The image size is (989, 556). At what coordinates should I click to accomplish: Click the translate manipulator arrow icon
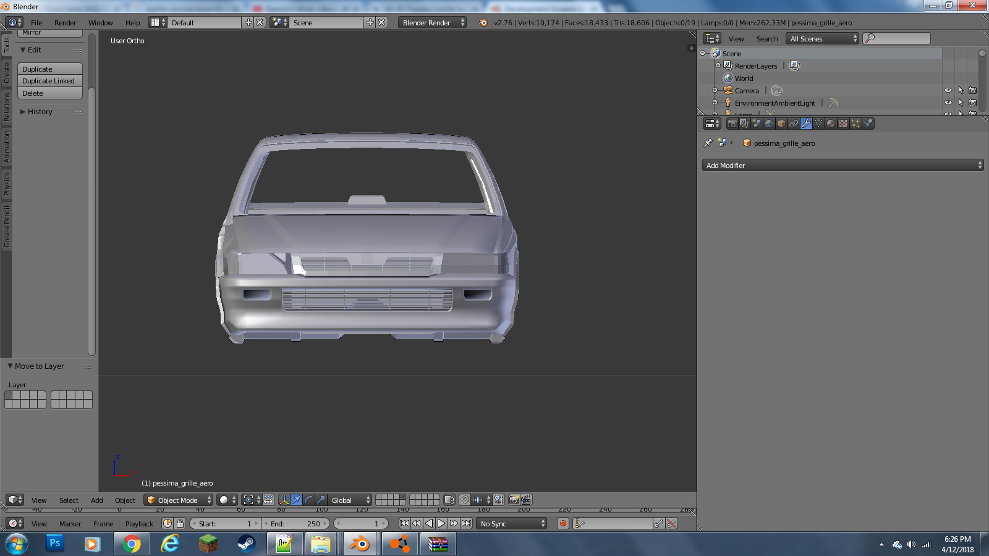[x=296, y=500]
